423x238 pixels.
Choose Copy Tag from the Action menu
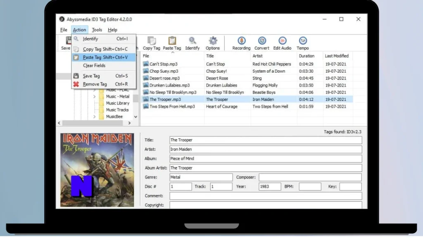click(104, 49)
